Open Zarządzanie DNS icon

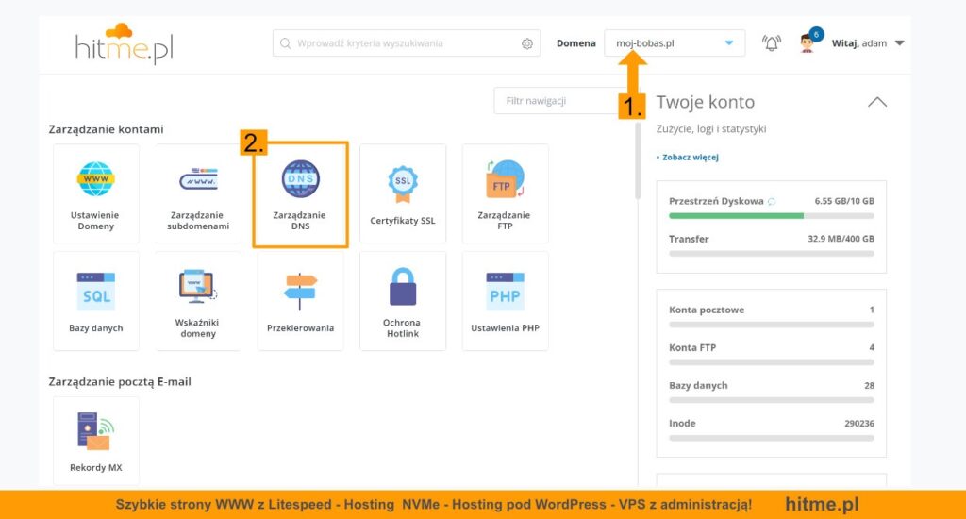click(x=301, y=178)
